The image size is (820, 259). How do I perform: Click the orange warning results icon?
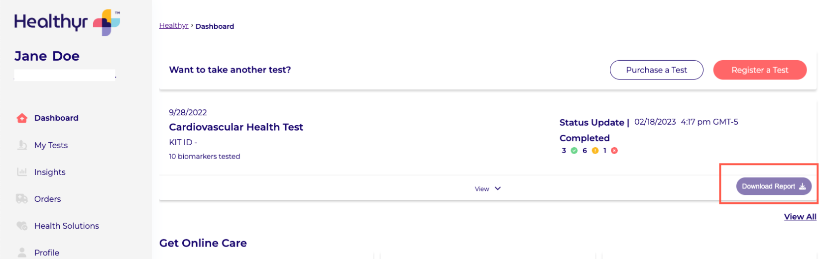pos(595,151)
